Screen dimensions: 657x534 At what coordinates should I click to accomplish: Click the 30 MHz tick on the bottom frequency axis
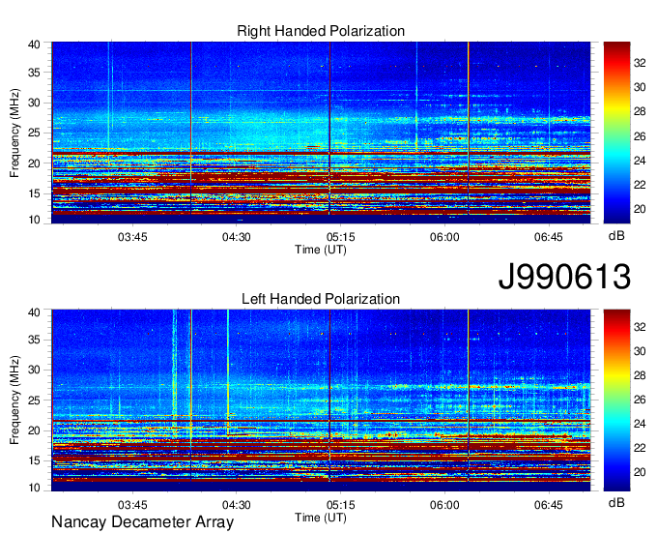[35, 370]
